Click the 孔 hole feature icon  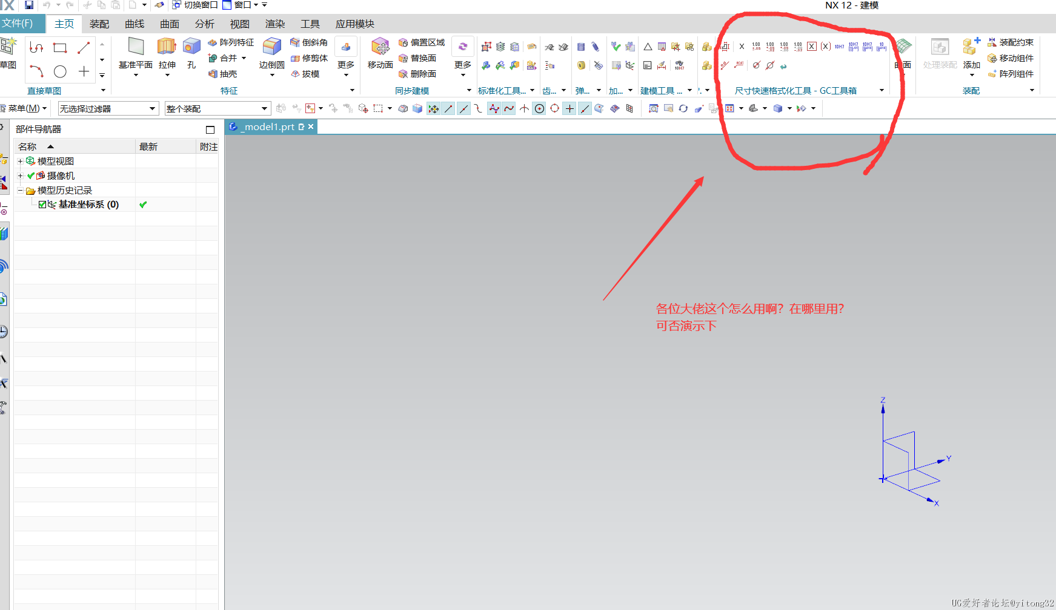pyautogui.click(x=191, y=47)
